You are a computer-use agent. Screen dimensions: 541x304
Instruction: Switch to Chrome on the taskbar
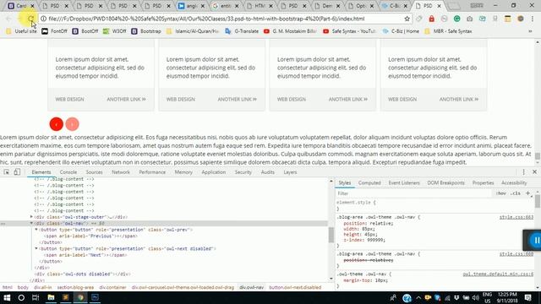(x=80, y=297)
